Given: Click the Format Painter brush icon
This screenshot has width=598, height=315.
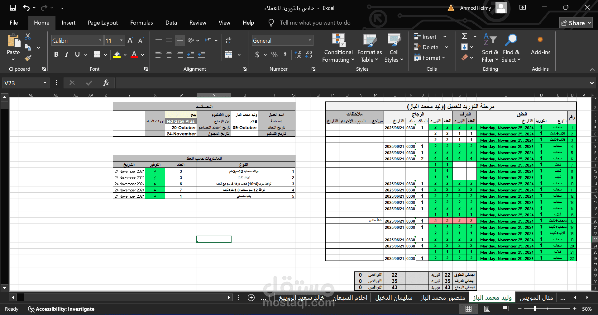Looking at the screenshot, I should (28, 58).
